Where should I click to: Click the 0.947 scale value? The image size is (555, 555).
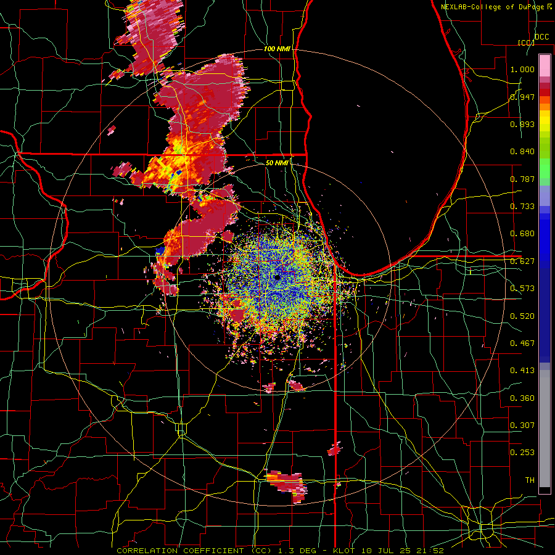(522, 97)
